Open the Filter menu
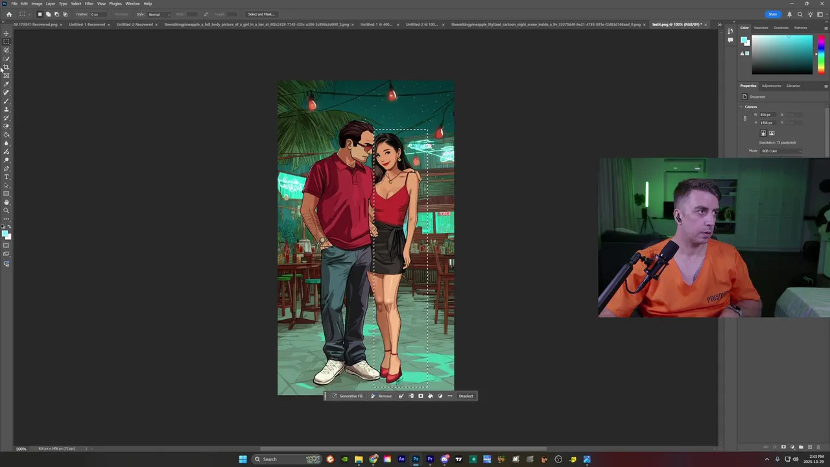 point(89,3)
